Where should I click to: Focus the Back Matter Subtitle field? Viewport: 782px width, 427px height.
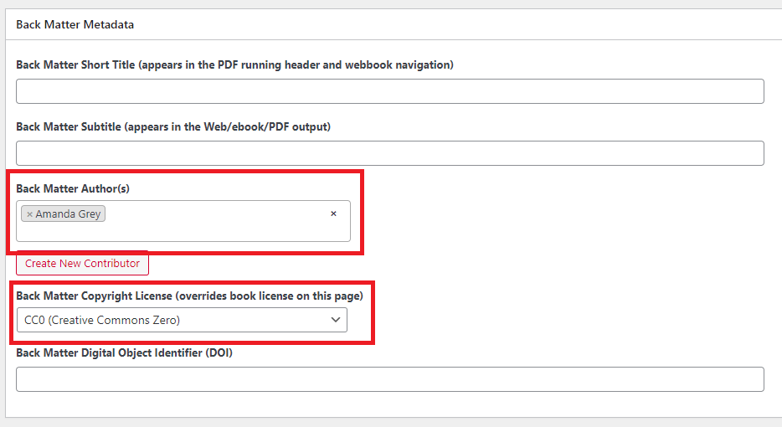(x=390, y=153)
